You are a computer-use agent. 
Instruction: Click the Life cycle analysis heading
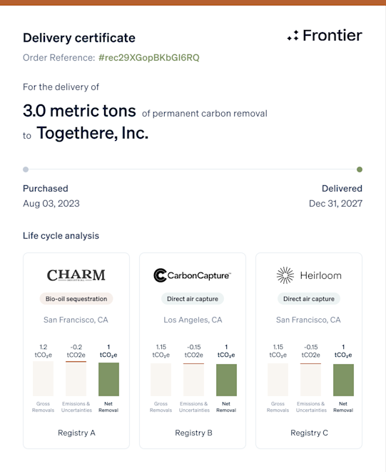61,236
